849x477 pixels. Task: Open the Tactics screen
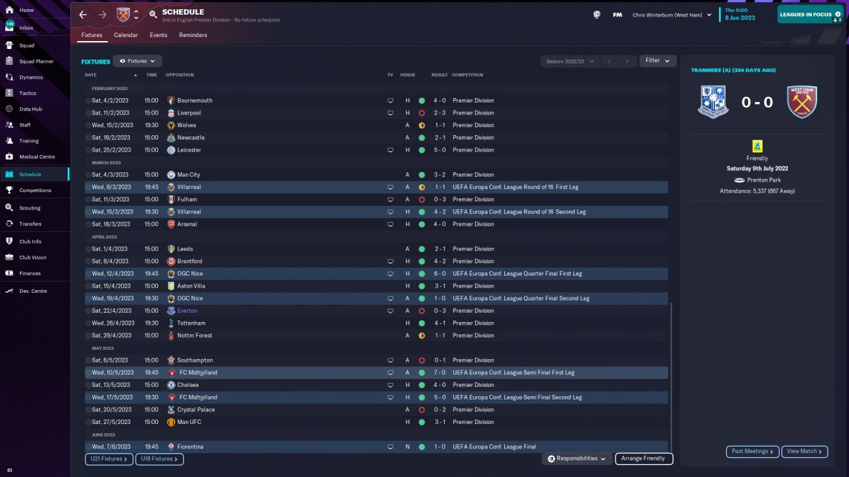click(x=28, y=93)
